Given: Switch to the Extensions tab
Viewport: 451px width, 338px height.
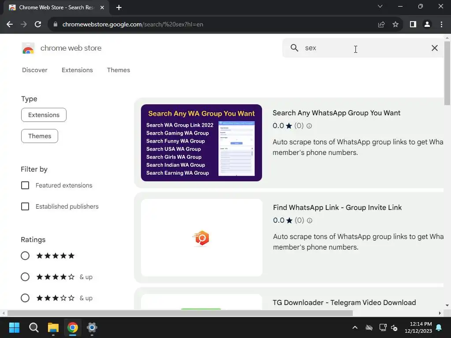Looking at the screenshot, I should pyautogui.click(x=77, y=70).
